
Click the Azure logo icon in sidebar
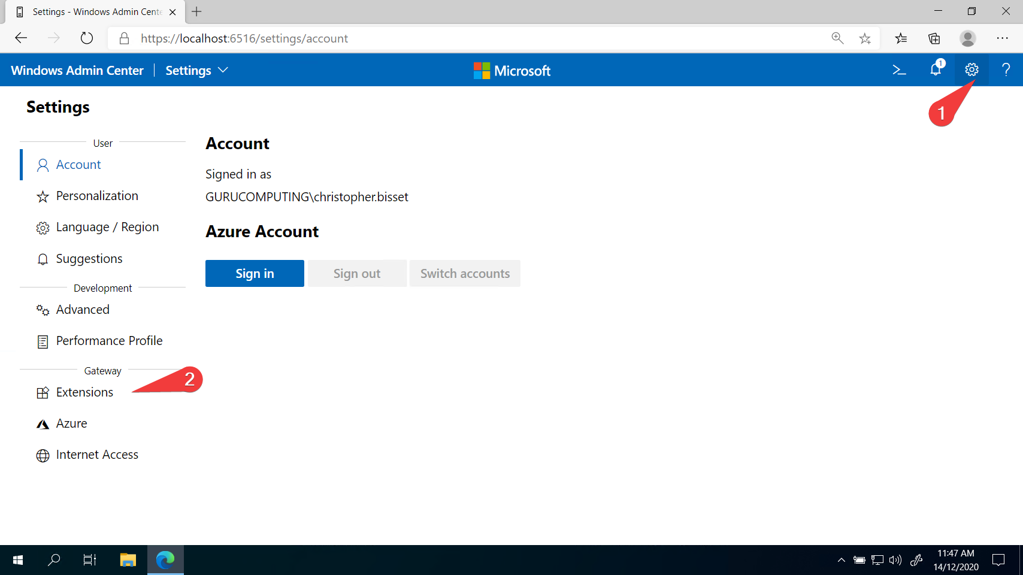(x=43, y=424)
